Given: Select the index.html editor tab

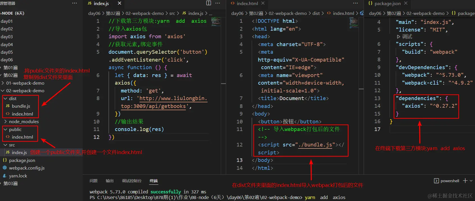Looking at the screenshot, I should coord(247,3).
